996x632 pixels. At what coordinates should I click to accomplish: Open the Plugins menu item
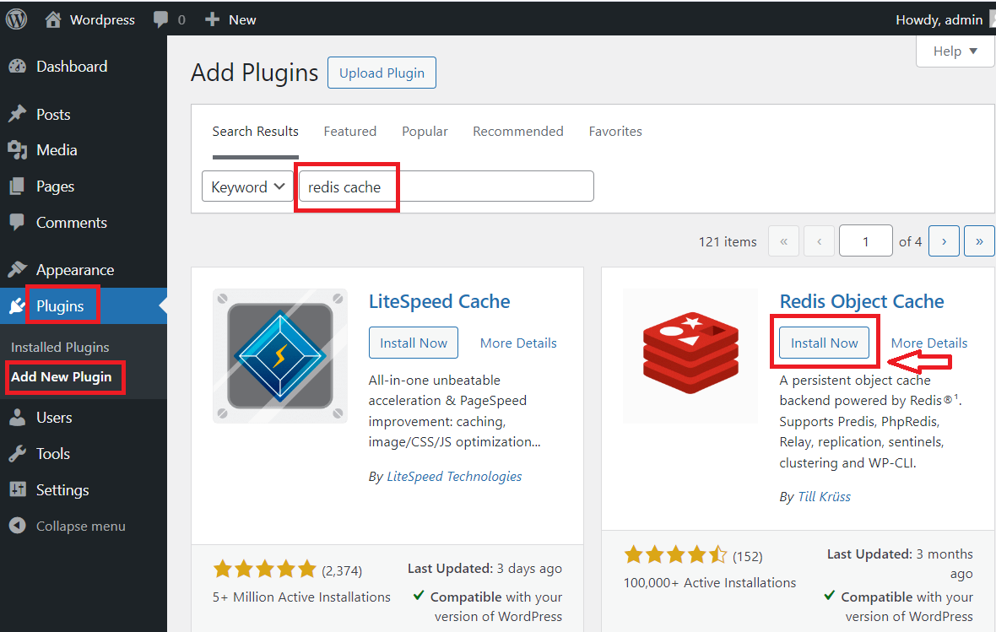[60, 306]
